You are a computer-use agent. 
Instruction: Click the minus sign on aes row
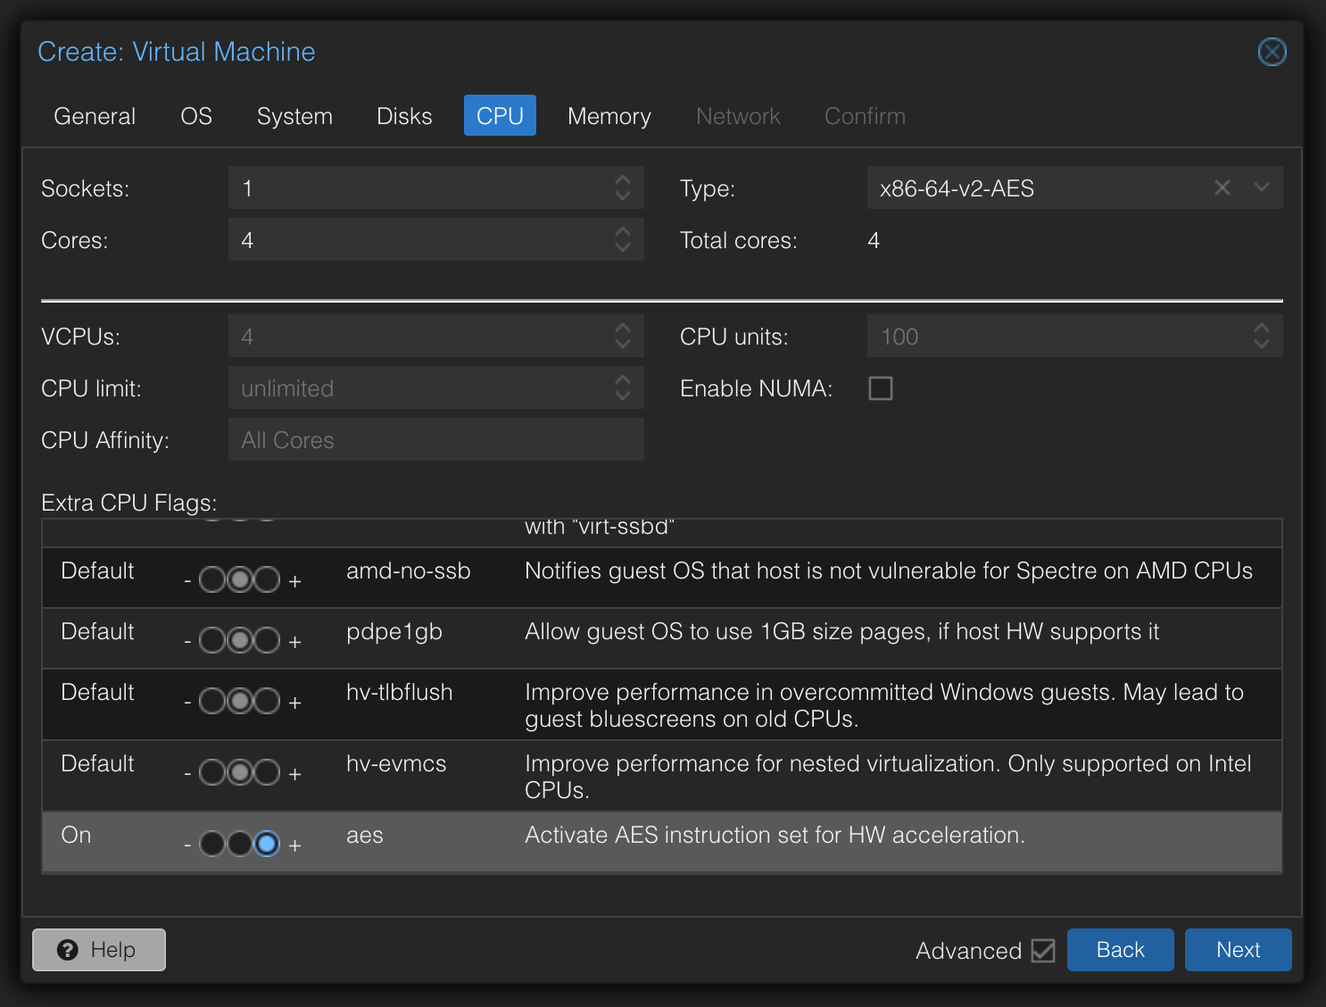pos(187,845)
